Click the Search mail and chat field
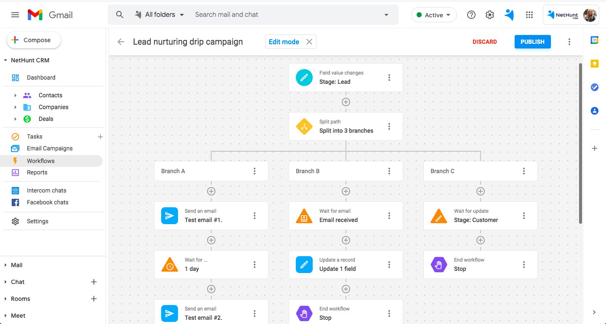The height and width of the screenshot is (324, 606). point(286,15)
